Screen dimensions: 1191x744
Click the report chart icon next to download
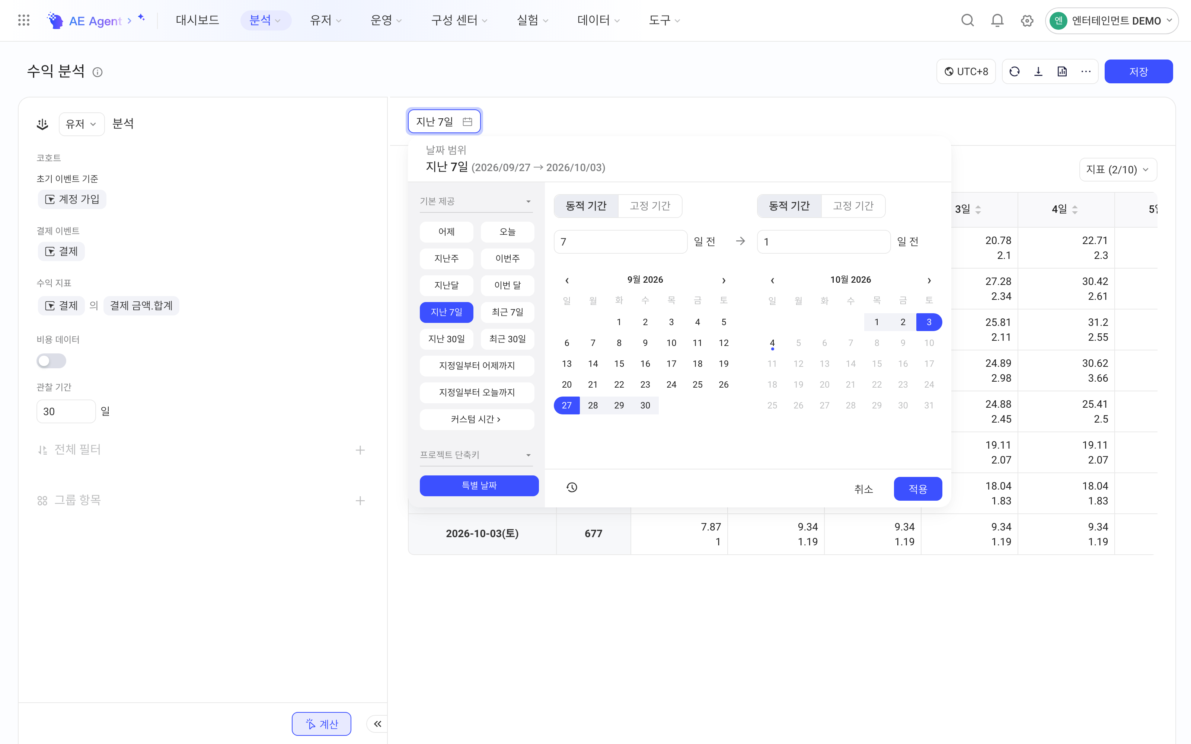click(x=1062, y=71)
